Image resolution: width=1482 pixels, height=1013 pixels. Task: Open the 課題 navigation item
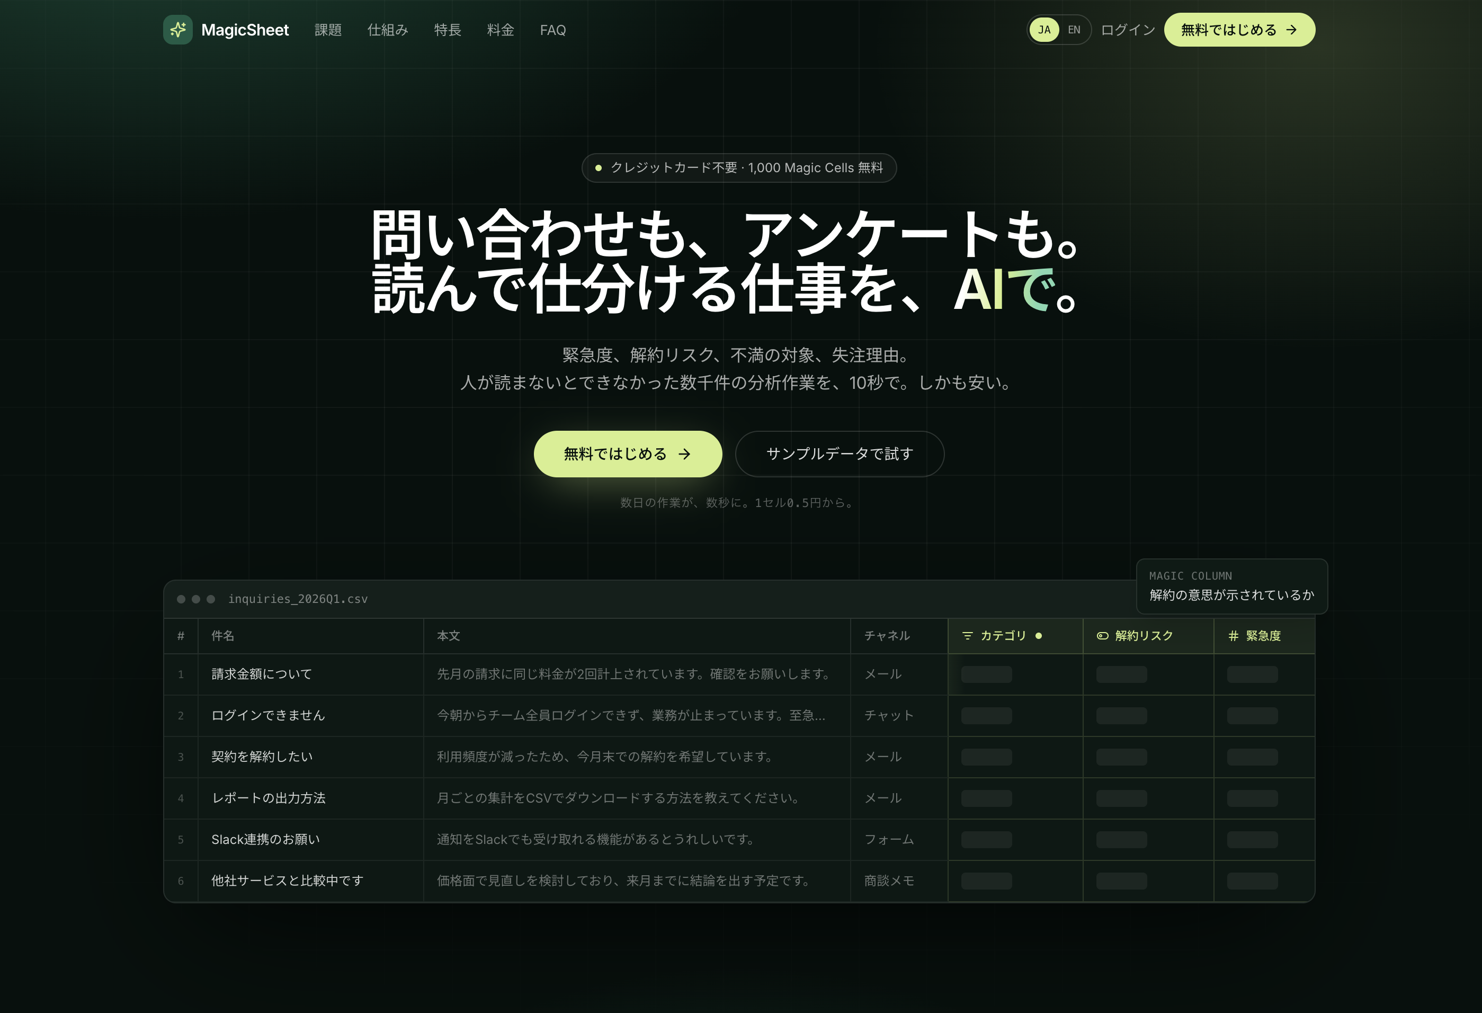pos(328,30)
